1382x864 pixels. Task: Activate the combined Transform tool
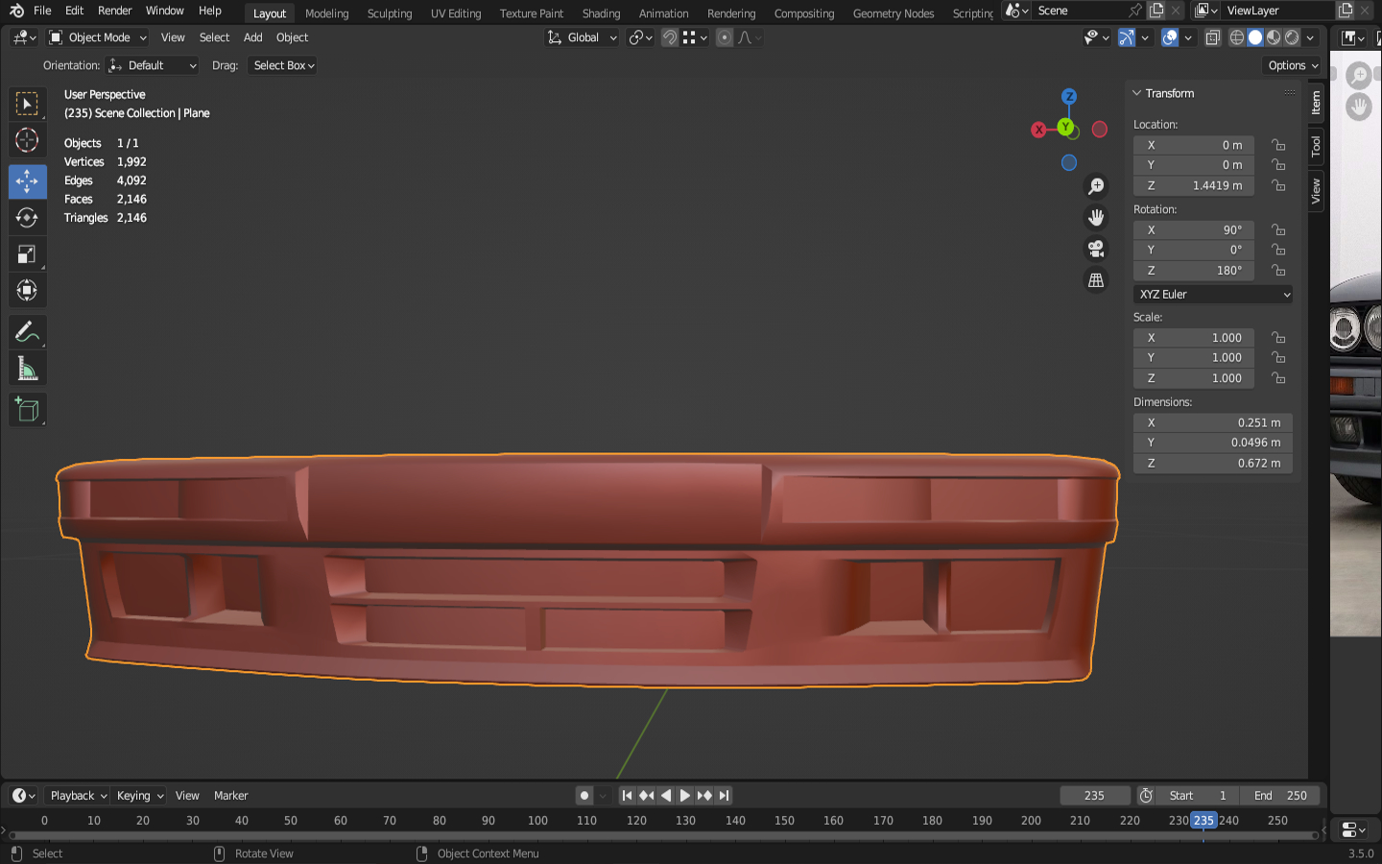point(27,291)
